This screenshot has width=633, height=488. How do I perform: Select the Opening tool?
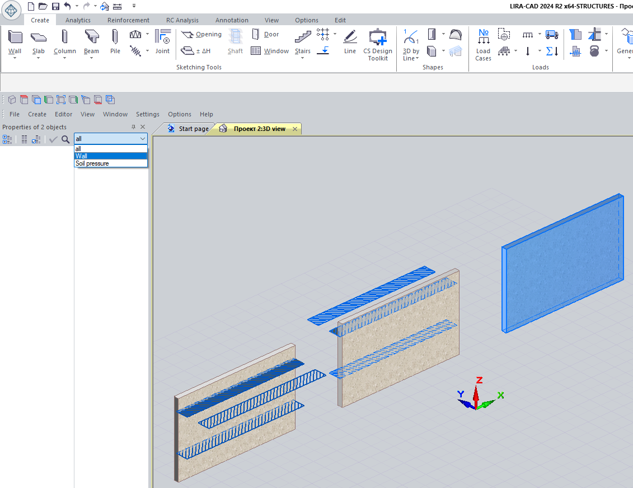(x=202, y=34)
